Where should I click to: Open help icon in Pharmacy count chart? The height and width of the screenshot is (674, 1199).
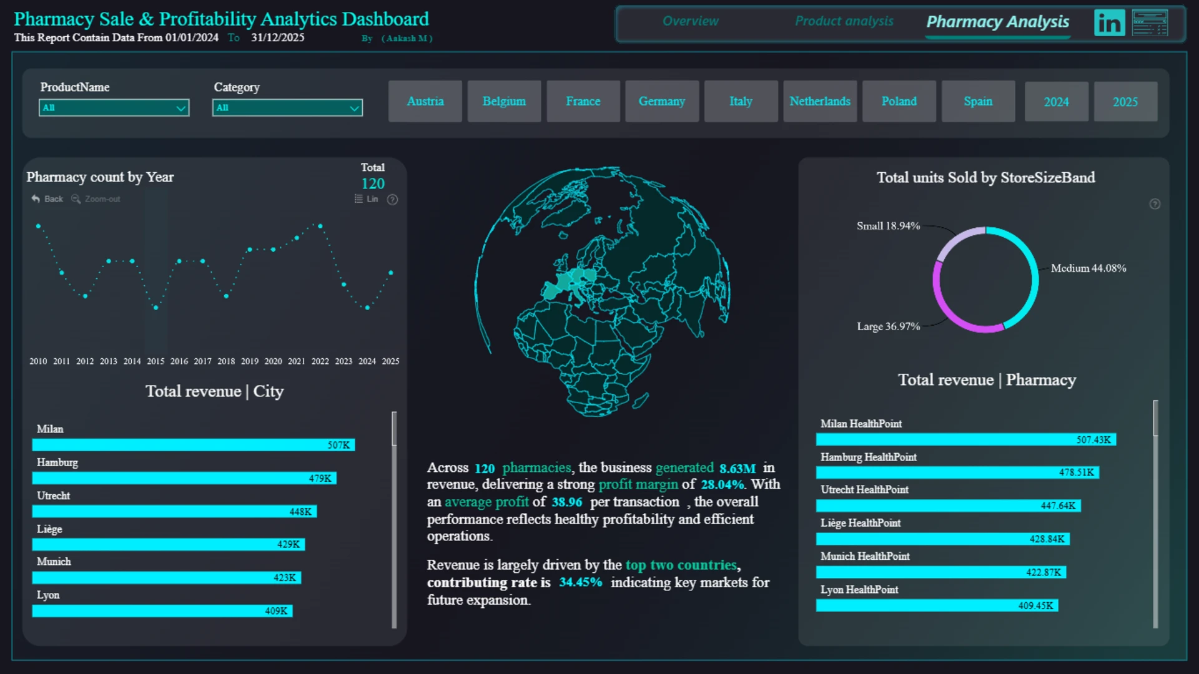coord(392,200)
